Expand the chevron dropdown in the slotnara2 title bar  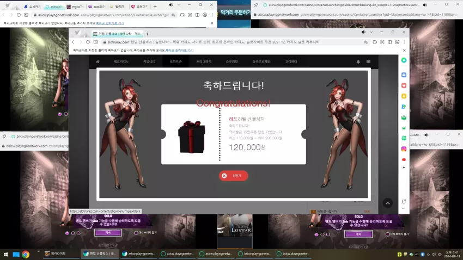[x=371, y=32]
